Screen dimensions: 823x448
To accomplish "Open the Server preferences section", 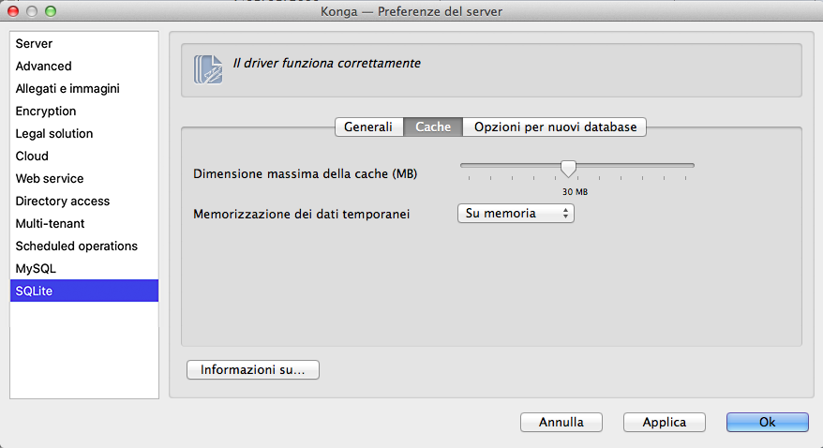I will tap(34, 44).
